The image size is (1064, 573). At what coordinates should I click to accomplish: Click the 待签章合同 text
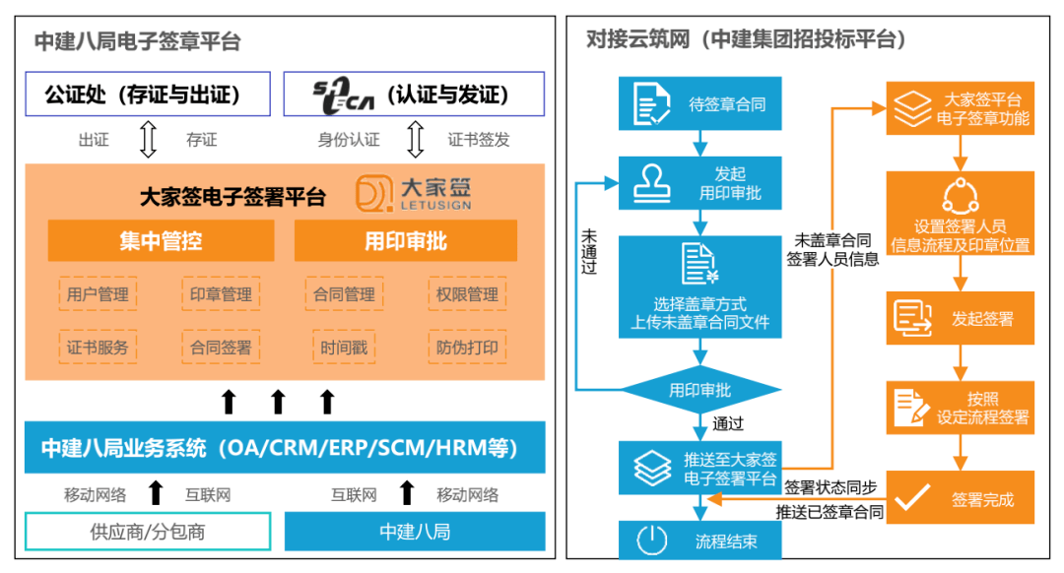pos(727,104)
